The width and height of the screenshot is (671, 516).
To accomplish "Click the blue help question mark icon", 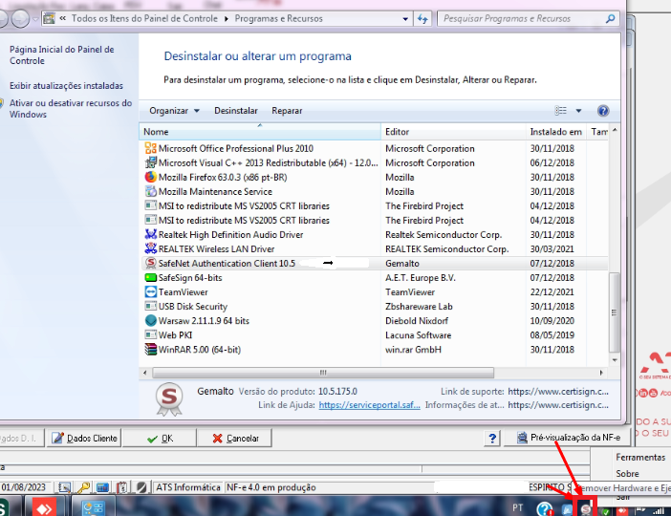I will 603,111.
